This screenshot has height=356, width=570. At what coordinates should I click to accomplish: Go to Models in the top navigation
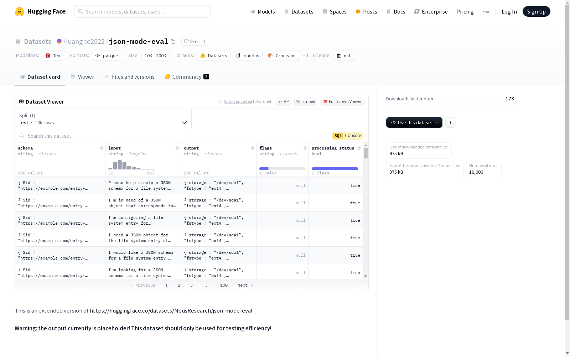(263, 11)
